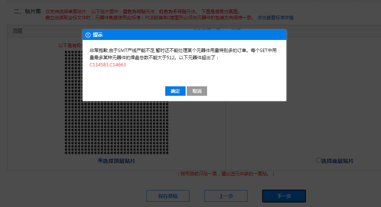Go back with 上一步 button
Screen dimensions: 381x207
pos(226,196)
